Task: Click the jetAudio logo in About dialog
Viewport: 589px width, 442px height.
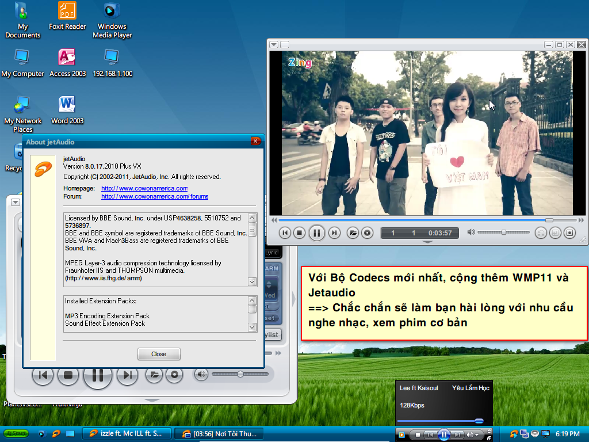Action: point(43,169)
